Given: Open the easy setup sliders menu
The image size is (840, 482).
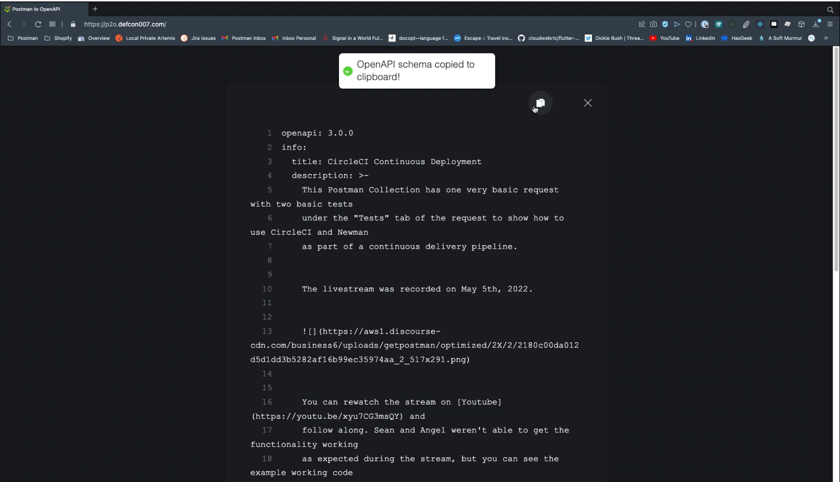Looking at the screenshot, I should (830, 24).
